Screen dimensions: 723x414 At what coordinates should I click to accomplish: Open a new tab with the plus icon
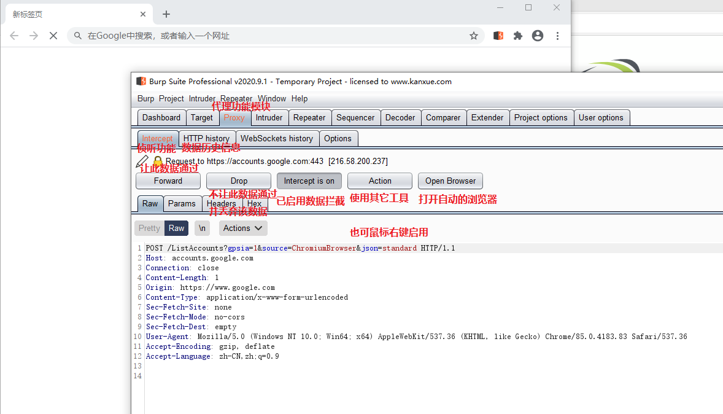pos(166,14)
